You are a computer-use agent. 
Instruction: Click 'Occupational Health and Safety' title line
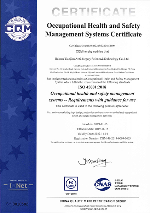[x=93, y=26]
